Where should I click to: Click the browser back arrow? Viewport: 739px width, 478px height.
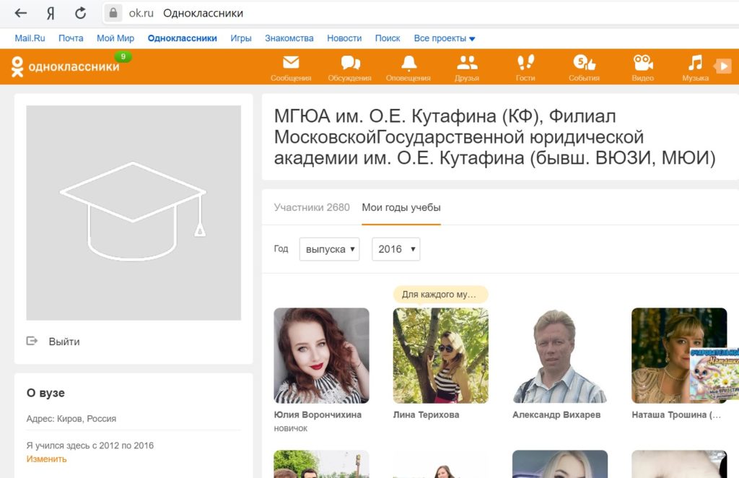pyautogui.click(x=21, y=13)
